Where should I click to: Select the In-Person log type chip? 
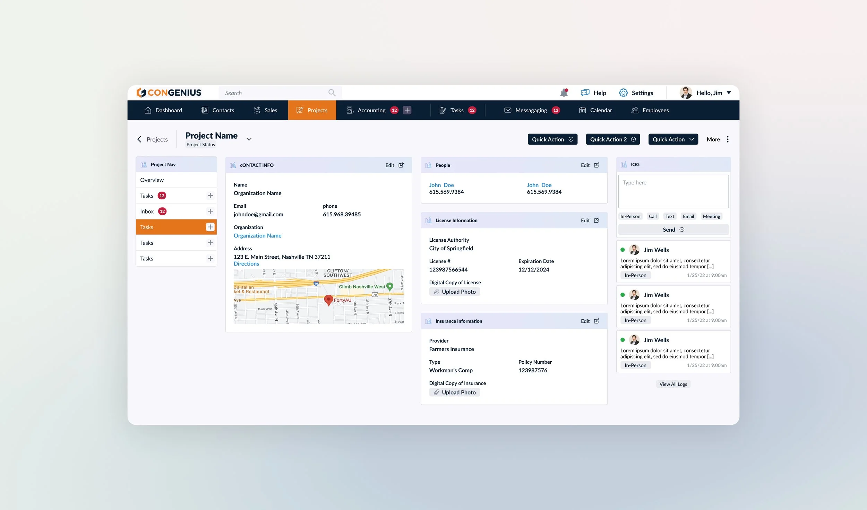(x=630, y=216)
